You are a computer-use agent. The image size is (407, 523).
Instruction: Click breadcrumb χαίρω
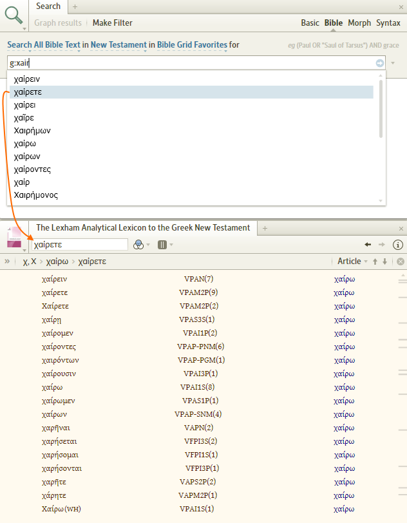pos(57,261)
